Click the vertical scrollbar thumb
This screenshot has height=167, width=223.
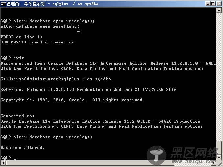point(219,148)
